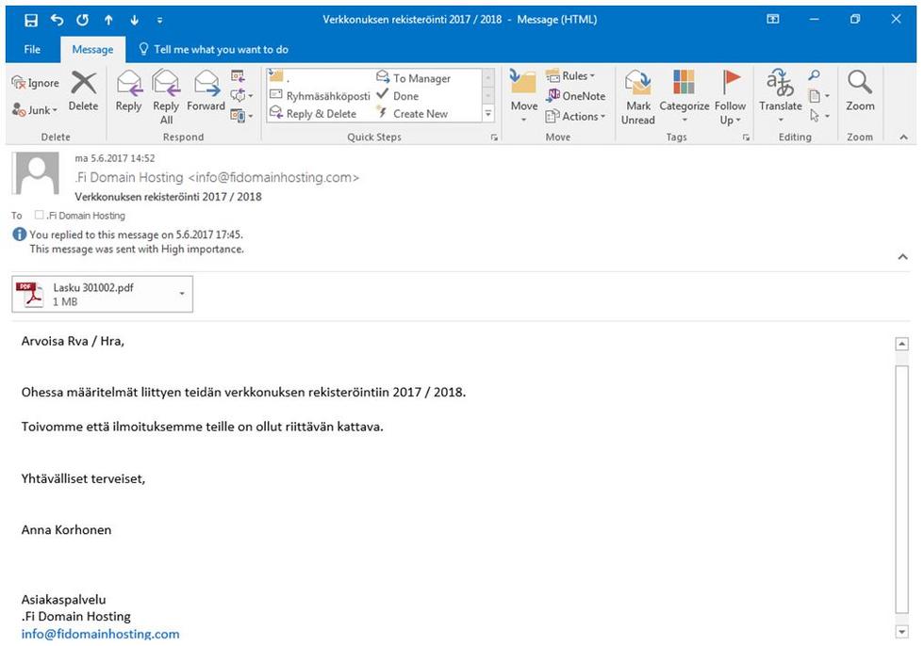Click the Zoom magnifier button
The height and width of the screenshot is (646, 924).
pyautogui.click(x=860, y=91)
